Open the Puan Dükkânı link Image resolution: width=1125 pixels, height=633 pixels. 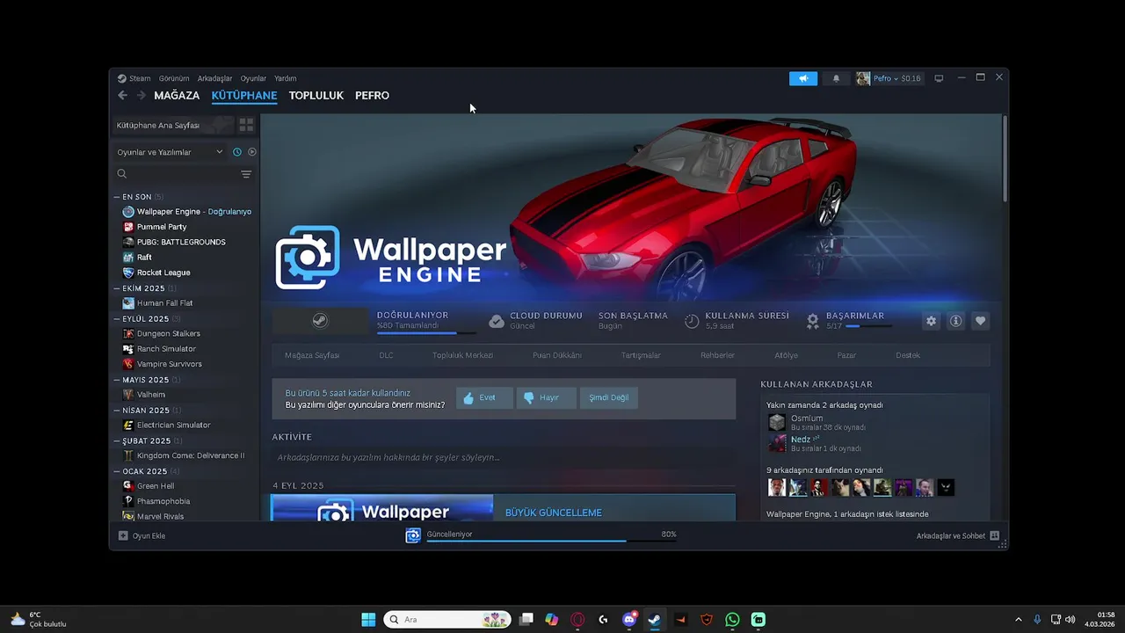[557, 355]
